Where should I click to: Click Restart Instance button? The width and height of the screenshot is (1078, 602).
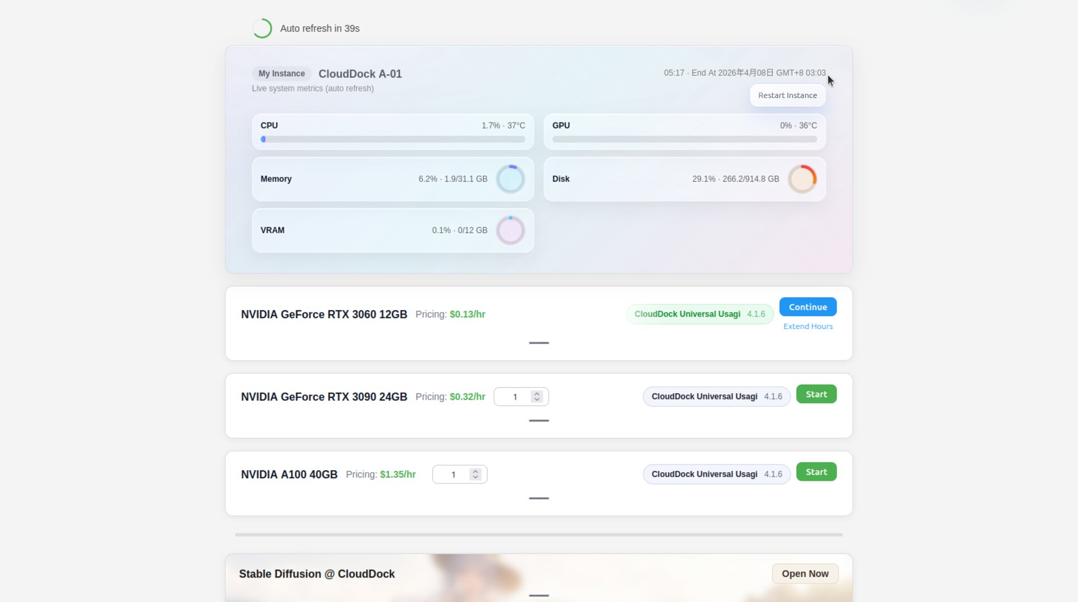(x=787, y=95)
